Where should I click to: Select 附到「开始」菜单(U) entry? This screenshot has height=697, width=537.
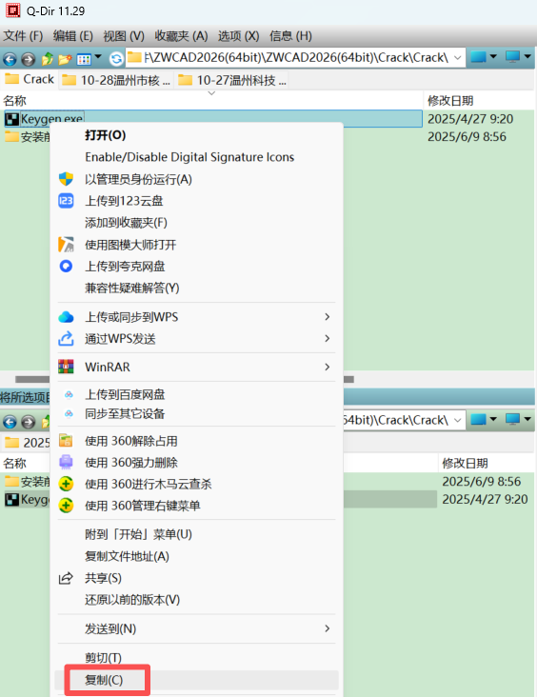[196, 534]
